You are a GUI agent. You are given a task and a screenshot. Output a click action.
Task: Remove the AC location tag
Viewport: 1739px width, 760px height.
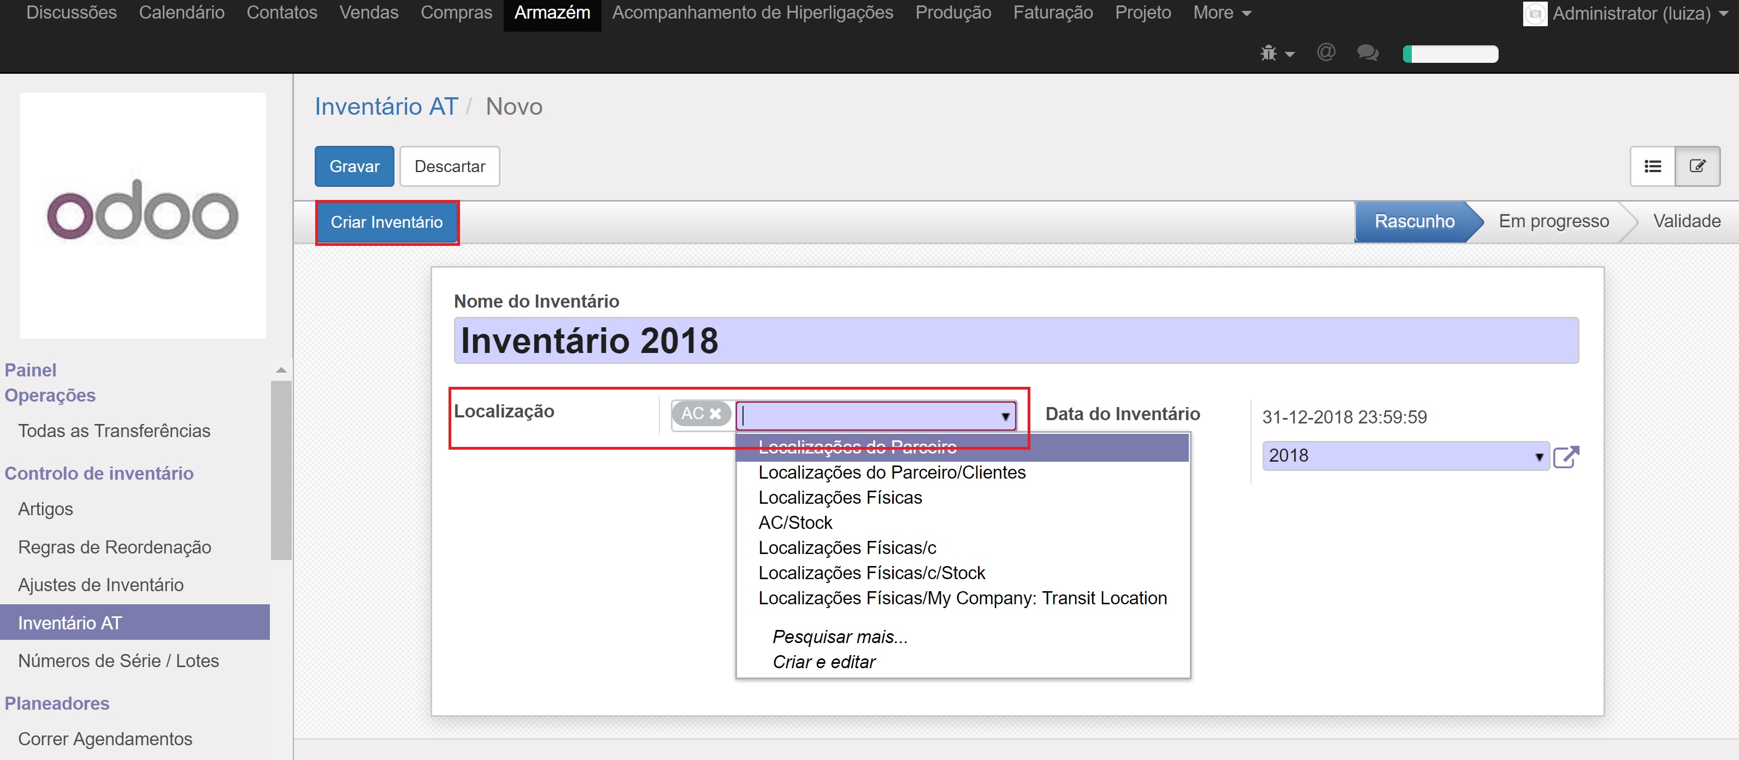pos(716,414)
